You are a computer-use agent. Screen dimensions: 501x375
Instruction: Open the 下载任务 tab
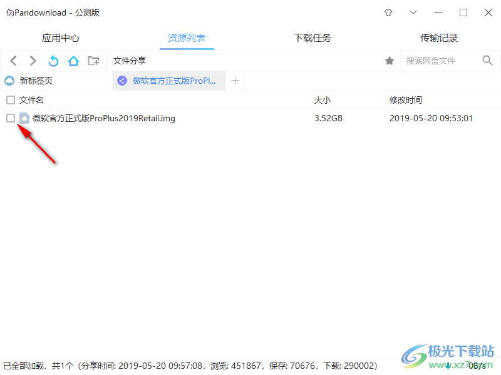312,38
